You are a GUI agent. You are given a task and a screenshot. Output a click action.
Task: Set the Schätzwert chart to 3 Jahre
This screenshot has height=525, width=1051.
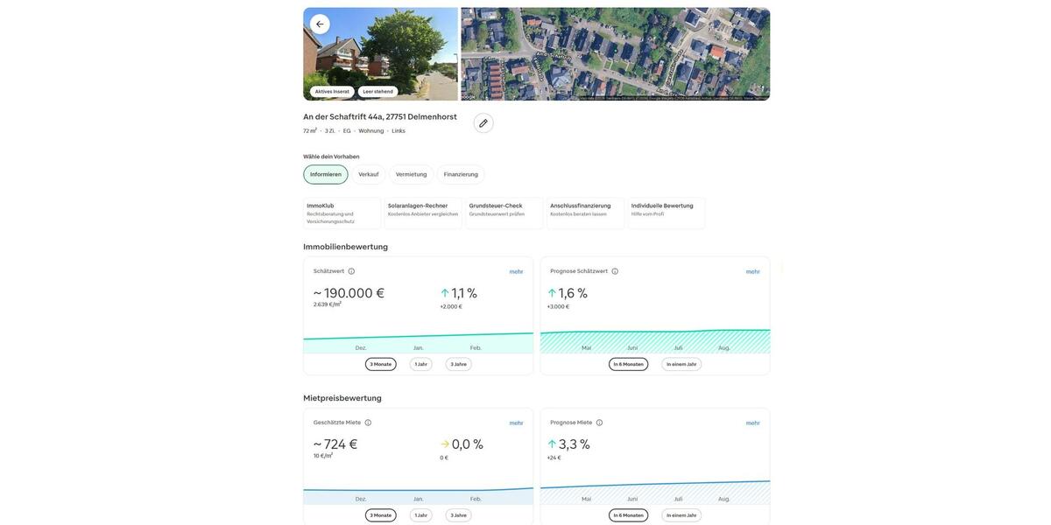[458, 364]
